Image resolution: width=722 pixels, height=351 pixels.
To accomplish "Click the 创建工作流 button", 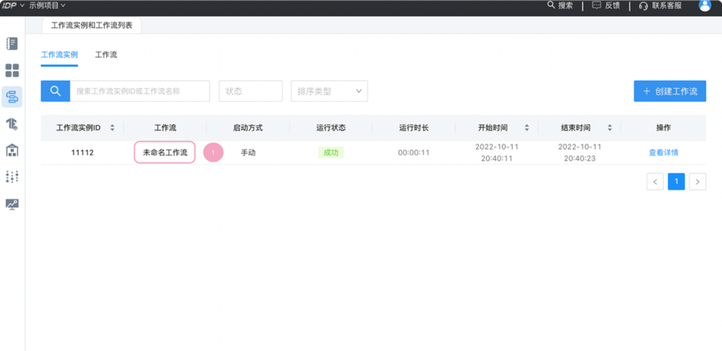I will click(x=670, y=91).
